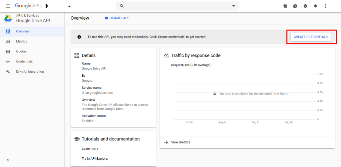Expand the search bar dropdown arrow
The image size is (341, 167).
pos(233,6)
